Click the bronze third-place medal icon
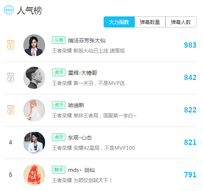203x191 pixels. pos(11,110)
